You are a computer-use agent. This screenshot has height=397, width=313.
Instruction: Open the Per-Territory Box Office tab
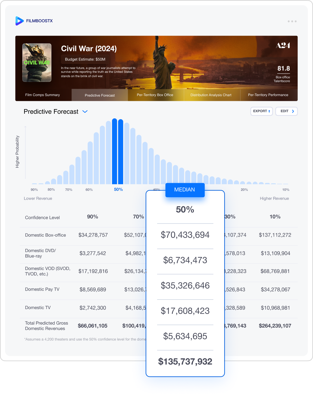[155, 95]
